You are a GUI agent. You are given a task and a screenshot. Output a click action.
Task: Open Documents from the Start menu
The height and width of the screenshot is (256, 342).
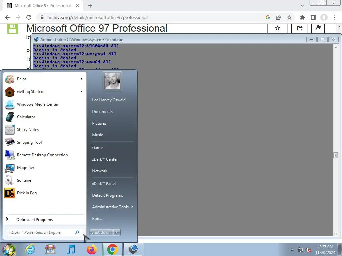[102, 112]
